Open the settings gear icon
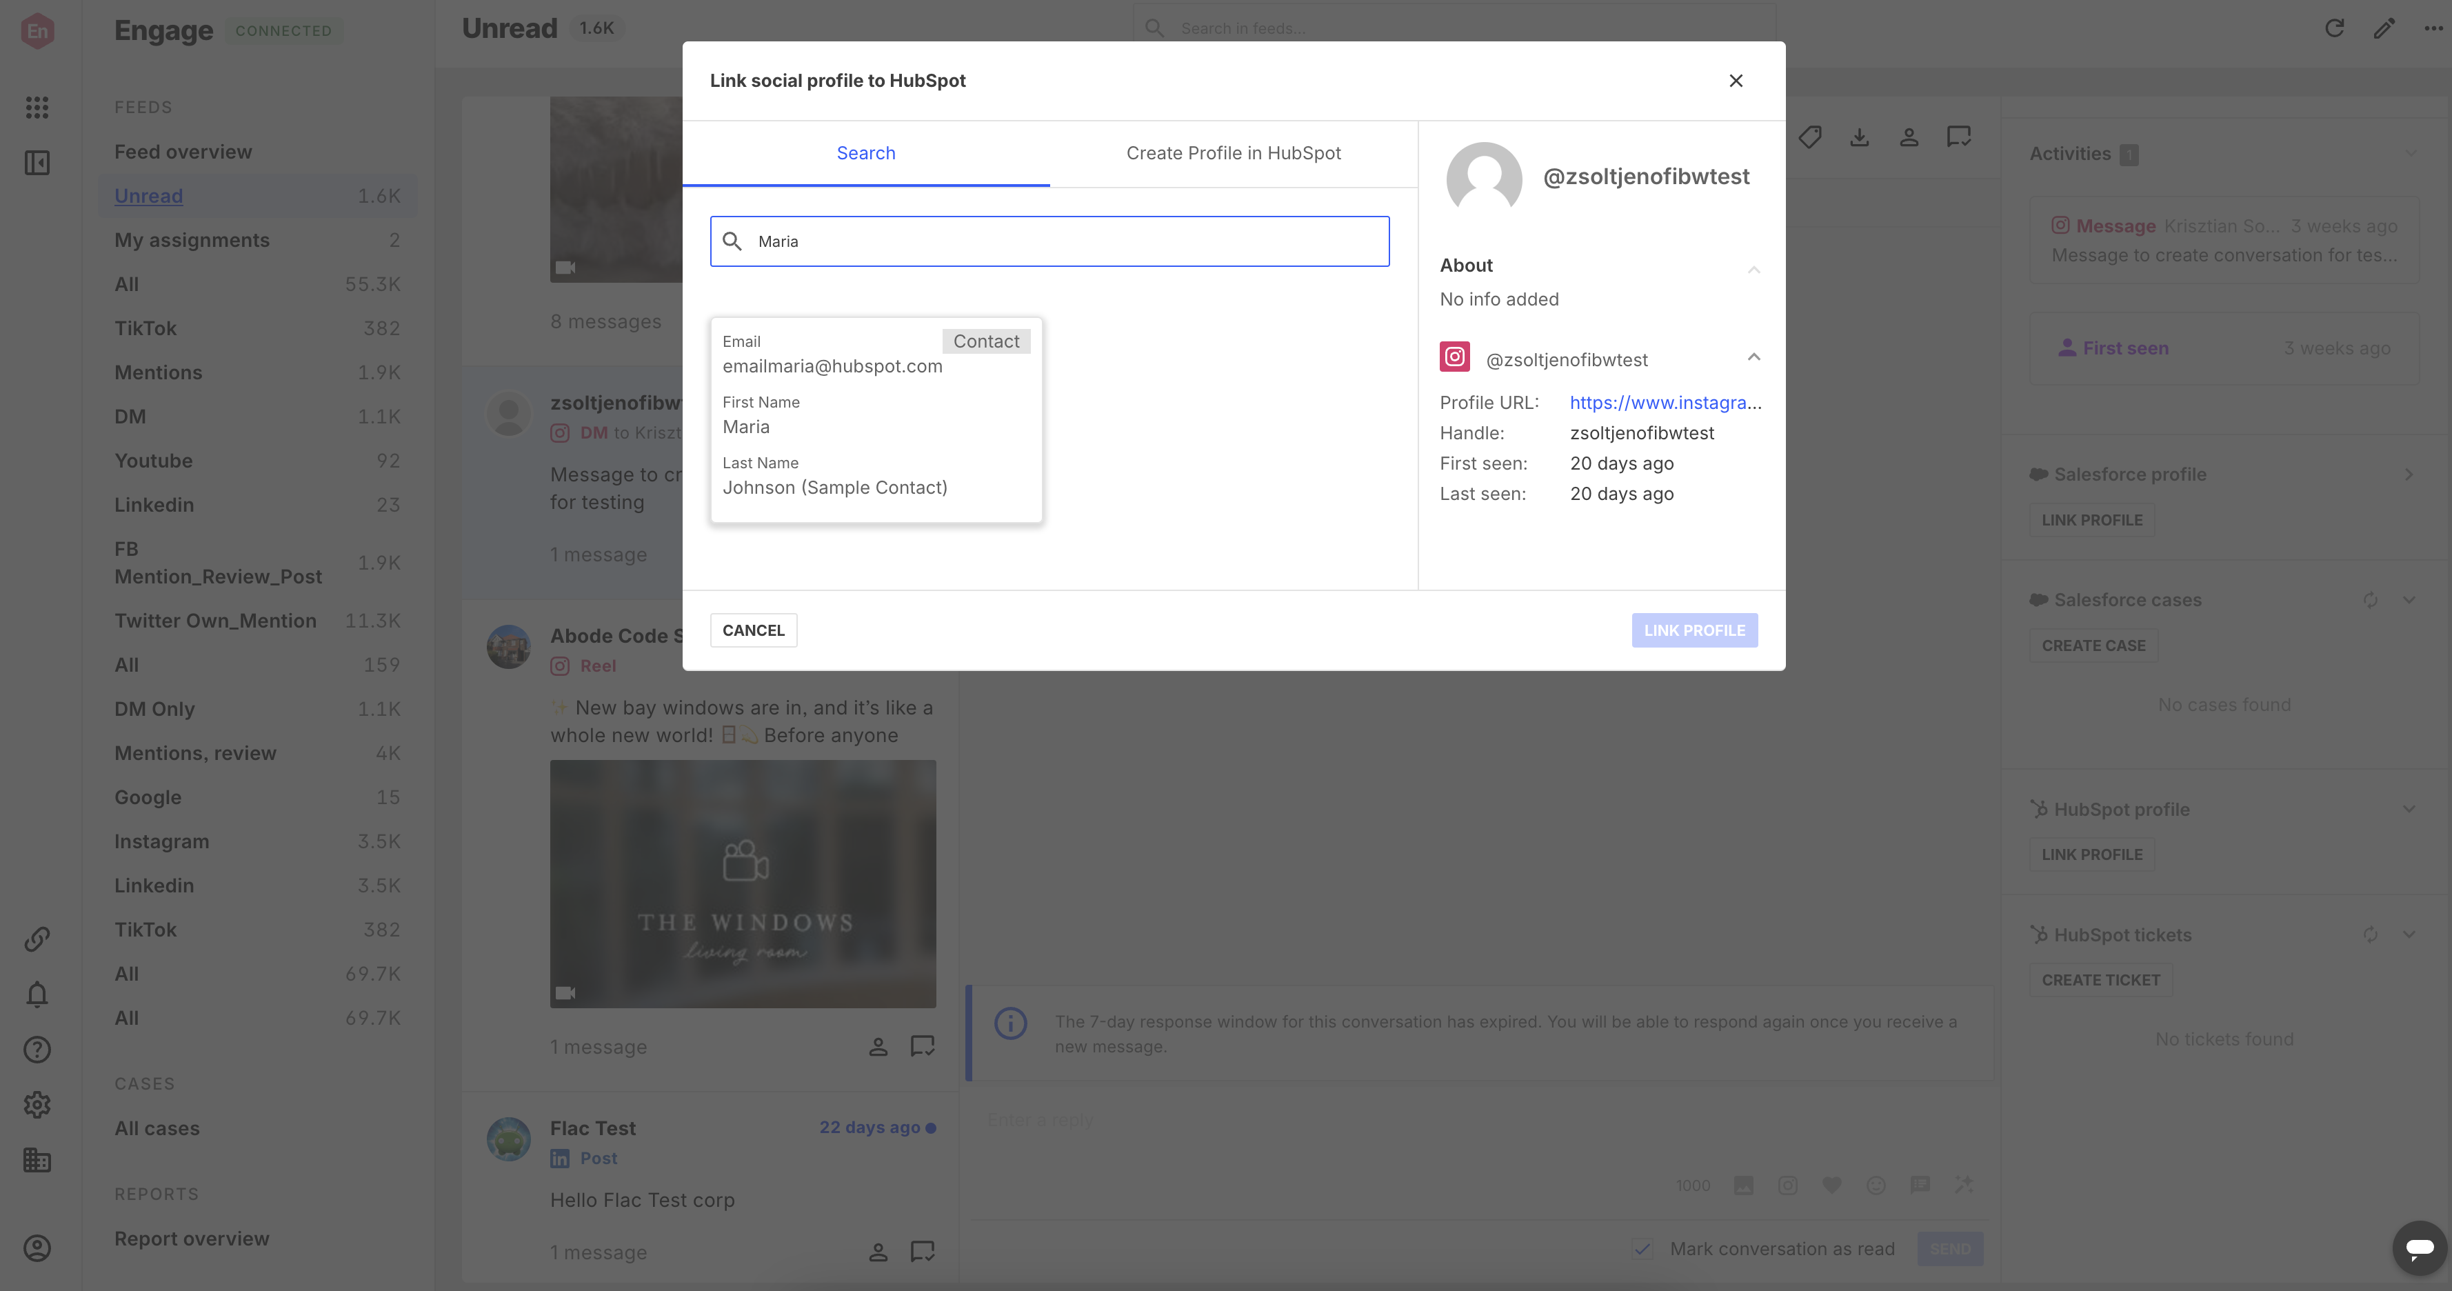The height and width of the screenshot is (1291, 2452). coord(37,1104)
